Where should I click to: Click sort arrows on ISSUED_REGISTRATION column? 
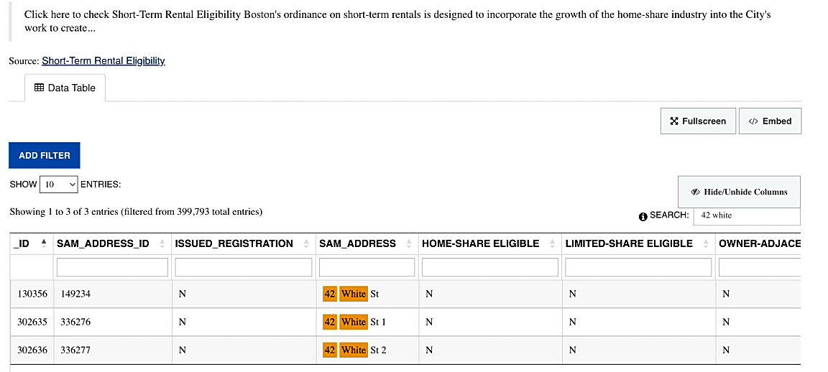point(306,243)
